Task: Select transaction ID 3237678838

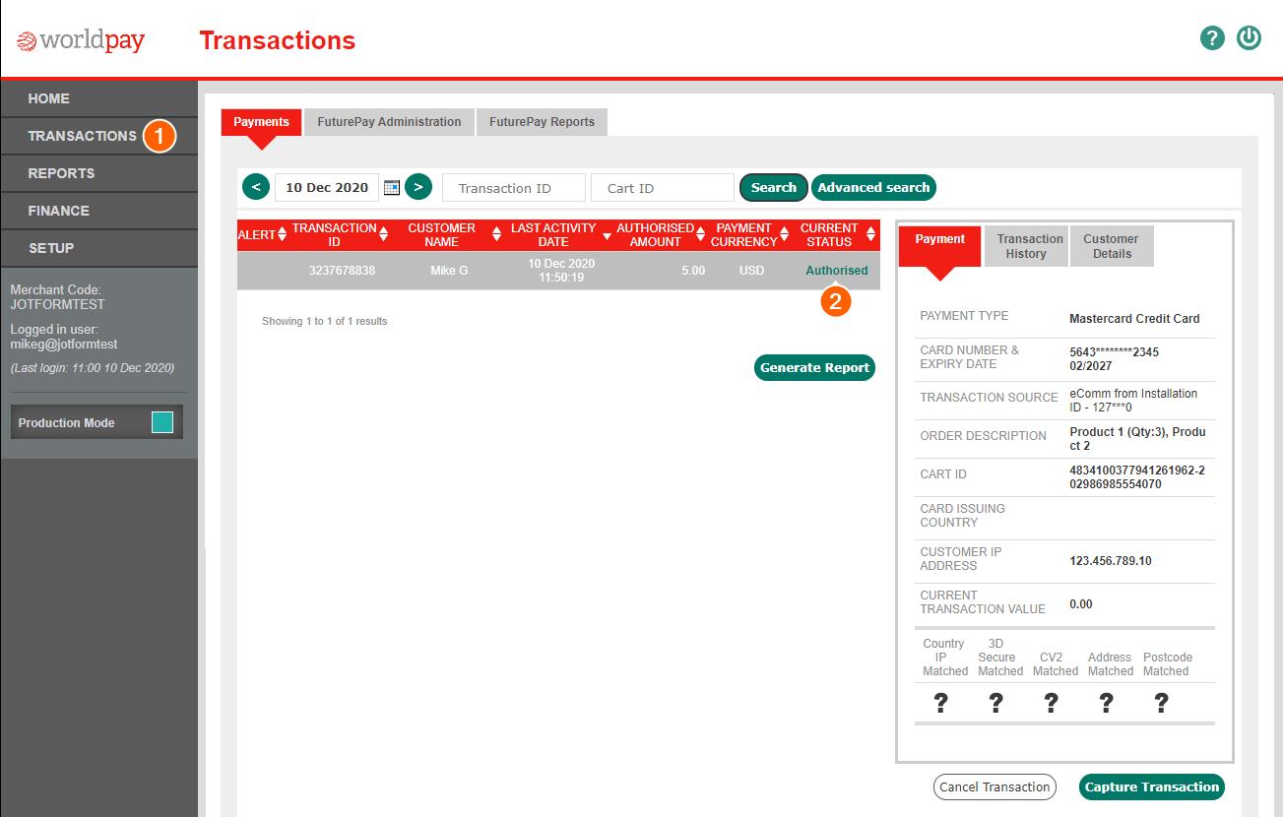Action: pos(342,271)
